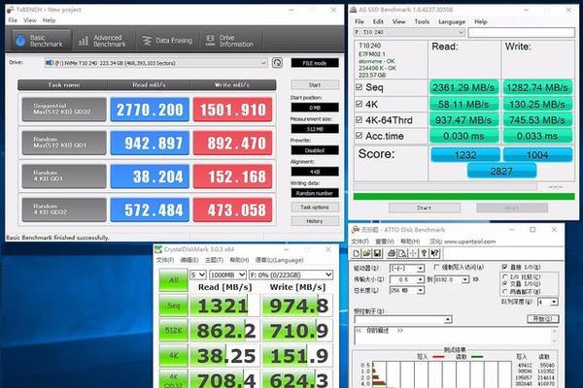Click CrystalDiskMark 512K test button
This screenshot has width=583, height=388.
pos(173,330)
